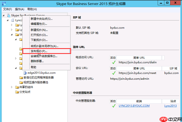Click the 分支站点 folder icon
This screenshot has height=122, width=182.
click(x=17, y=92)
